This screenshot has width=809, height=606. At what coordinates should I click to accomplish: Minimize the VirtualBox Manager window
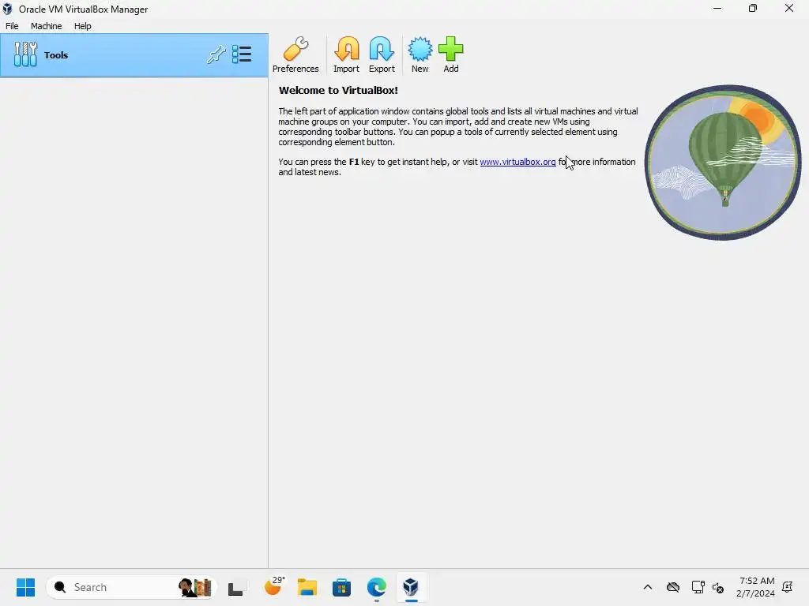[717, 8]
